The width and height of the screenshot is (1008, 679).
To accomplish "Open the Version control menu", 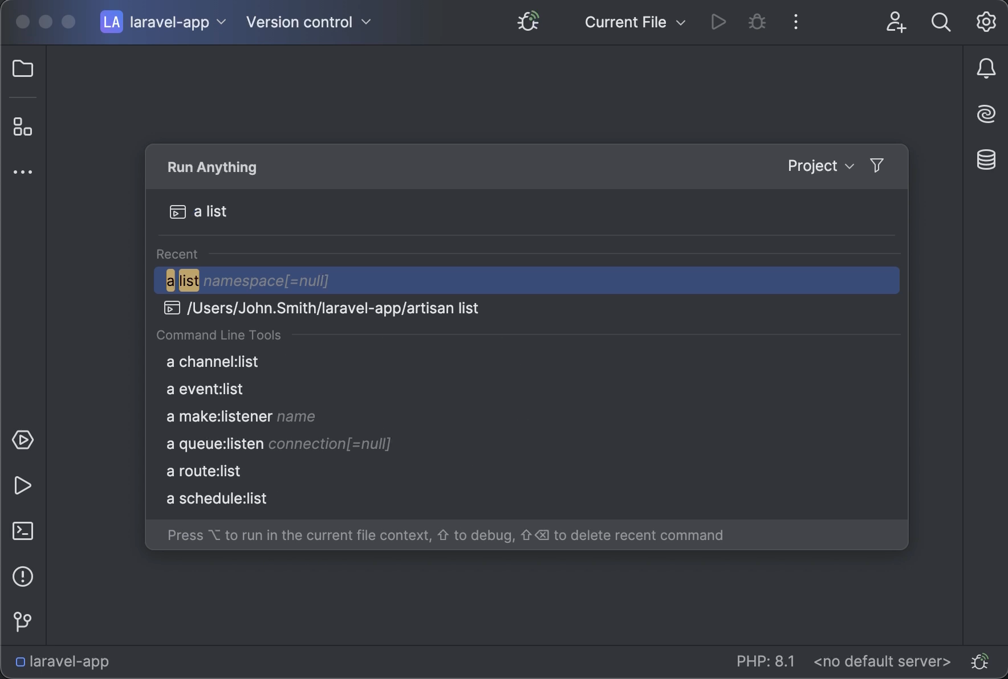I will point(308,22).
